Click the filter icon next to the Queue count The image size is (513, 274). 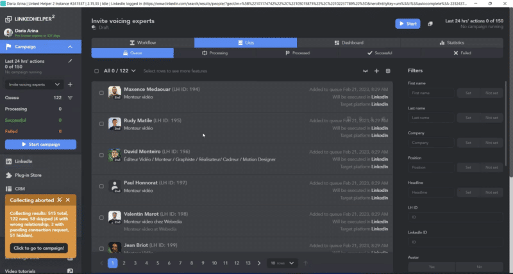(70, 98)
